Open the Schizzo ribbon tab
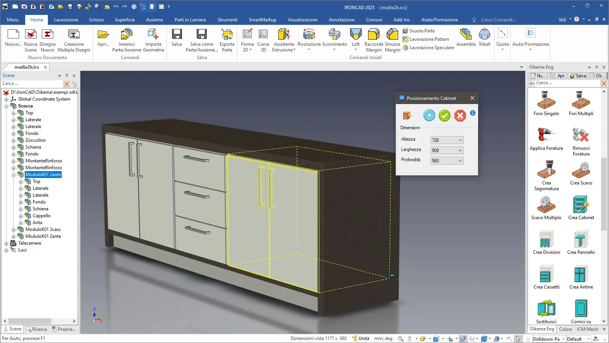Screen dimensions: 609x343 96,20
